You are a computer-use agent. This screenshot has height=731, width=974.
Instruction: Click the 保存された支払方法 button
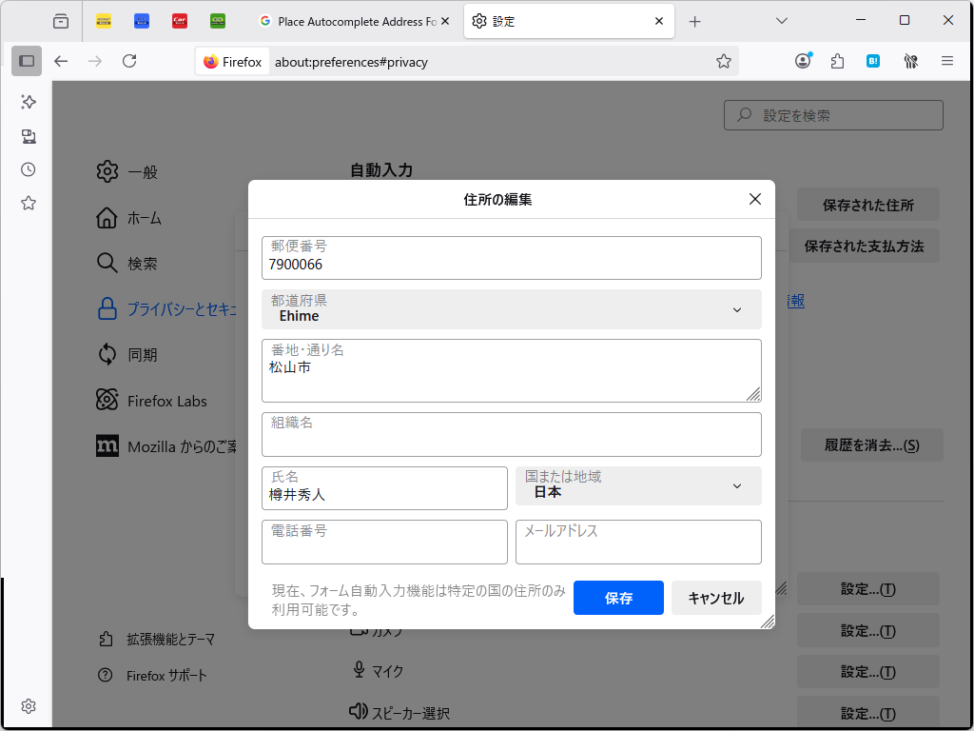864,246
